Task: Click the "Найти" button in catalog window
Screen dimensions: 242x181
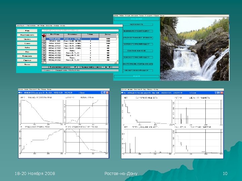Action: (27, 48)
